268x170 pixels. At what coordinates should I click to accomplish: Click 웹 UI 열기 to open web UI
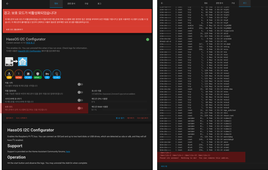[120, 118]
